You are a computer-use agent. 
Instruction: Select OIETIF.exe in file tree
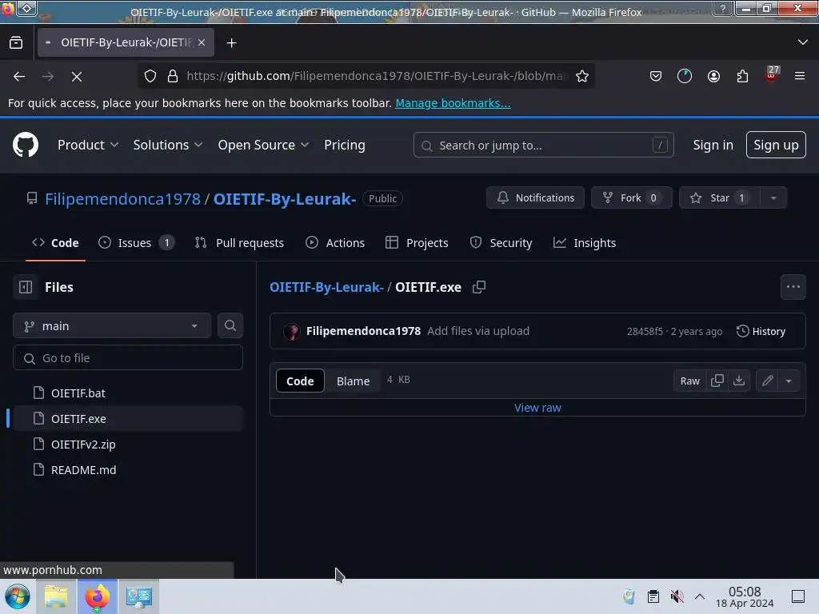pos(128,418)
